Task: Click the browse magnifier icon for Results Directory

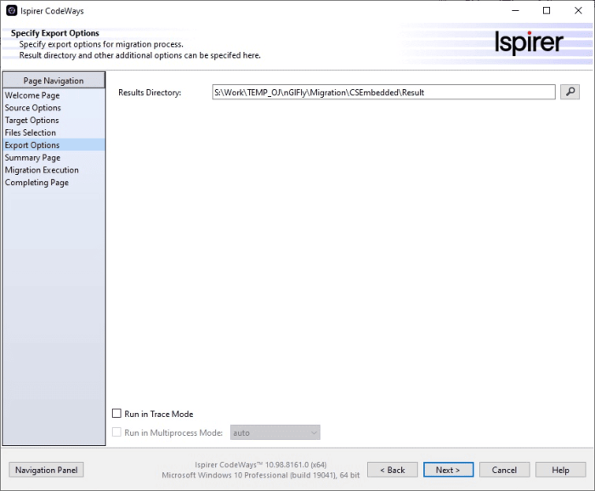Action: tap(569, 92)
